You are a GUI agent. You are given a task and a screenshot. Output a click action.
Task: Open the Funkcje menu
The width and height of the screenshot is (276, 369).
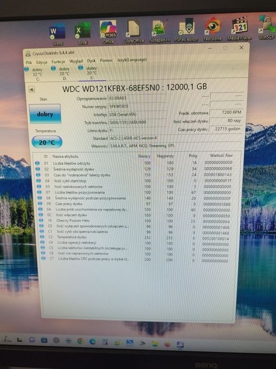coord(58,62)
